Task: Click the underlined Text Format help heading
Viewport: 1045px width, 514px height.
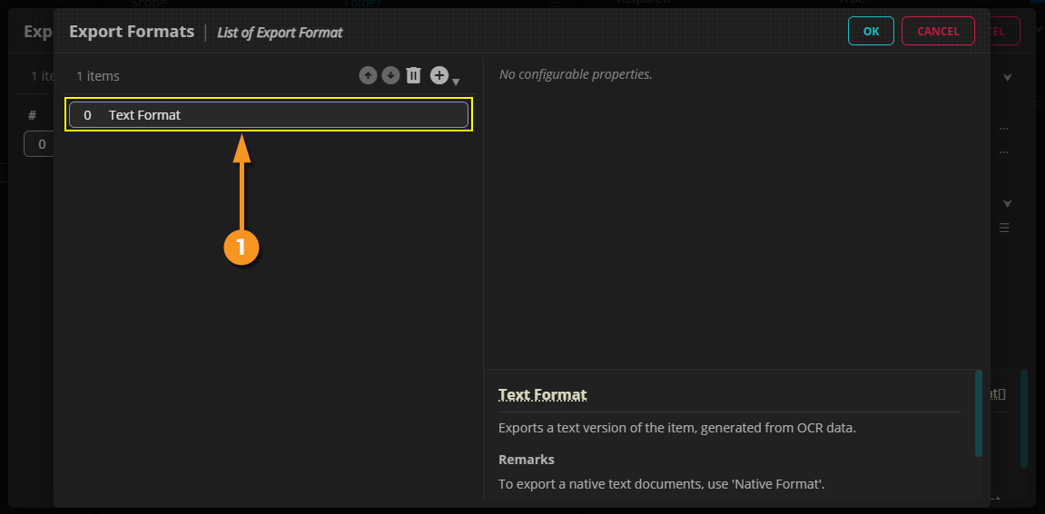Action: [543, 395]
